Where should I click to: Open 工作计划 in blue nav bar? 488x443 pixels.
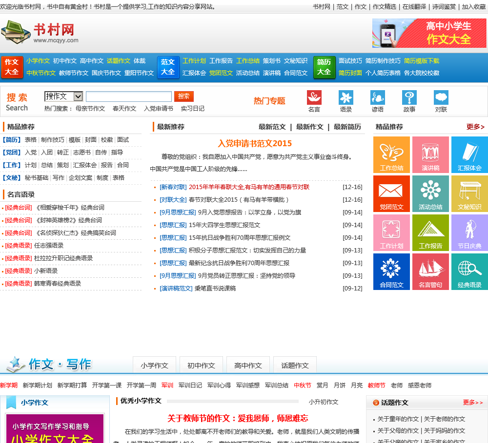pos(194,60)
